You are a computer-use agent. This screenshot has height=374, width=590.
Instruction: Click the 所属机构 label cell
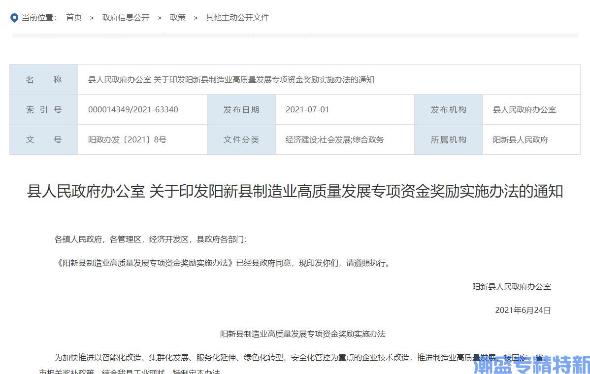coord(449,140)
